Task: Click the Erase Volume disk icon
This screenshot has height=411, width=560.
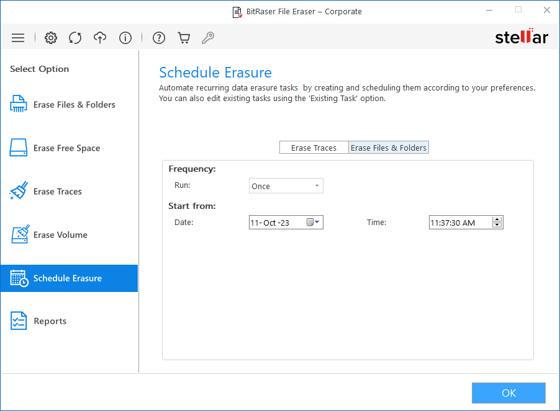Action: point(20,234)
